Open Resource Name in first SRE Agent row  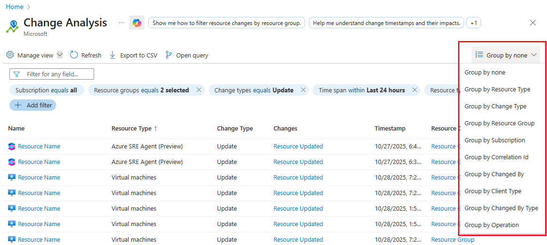tap(39, 146)
